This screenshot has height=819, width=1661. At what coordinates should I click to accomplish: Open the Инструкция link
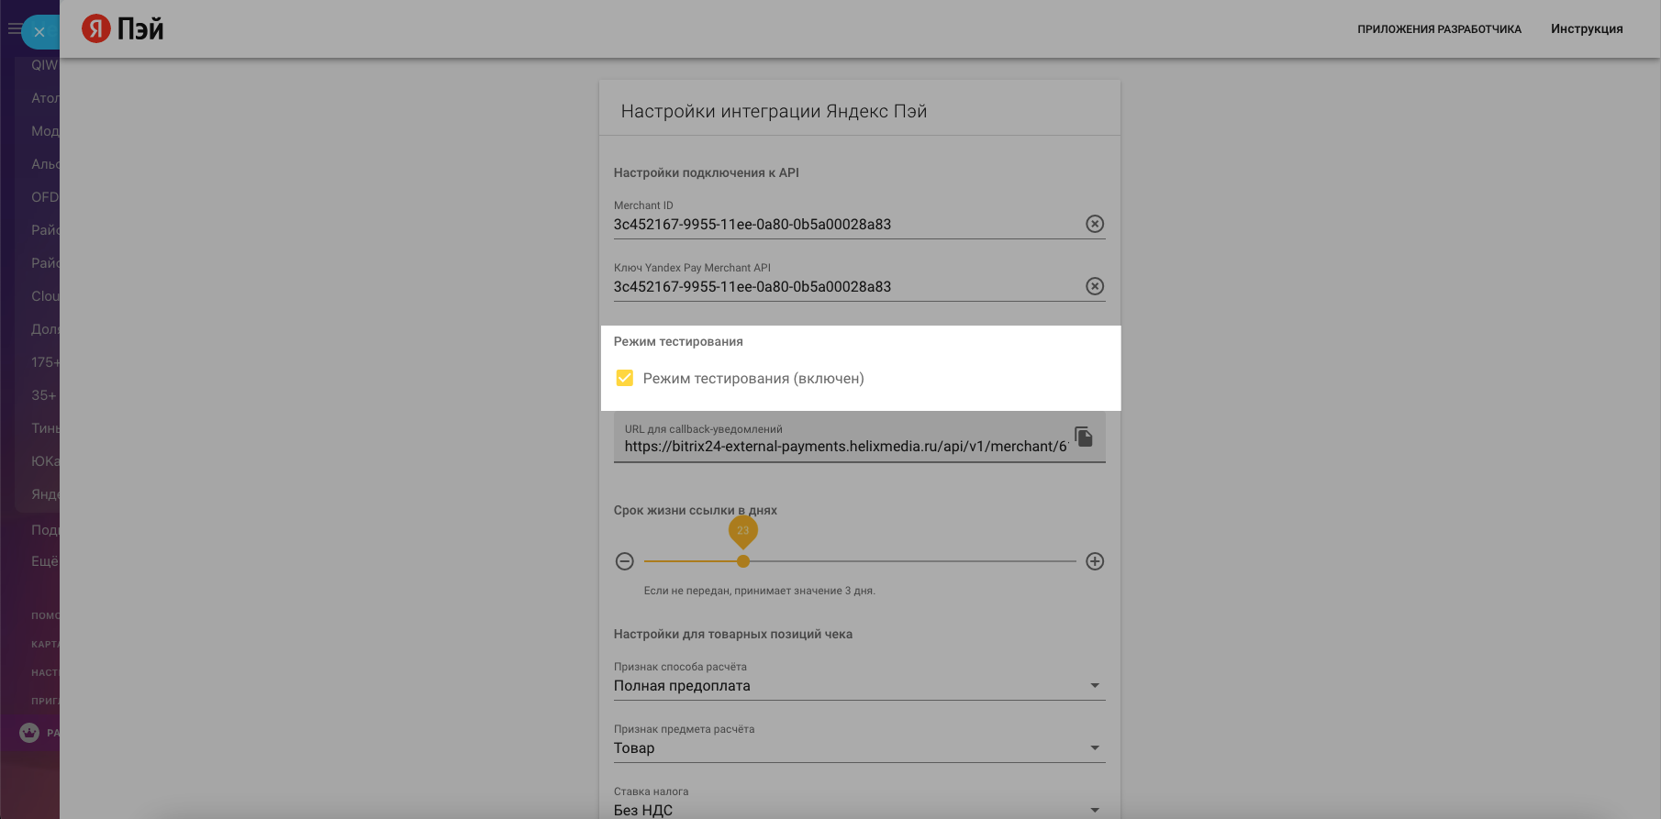1587,29
